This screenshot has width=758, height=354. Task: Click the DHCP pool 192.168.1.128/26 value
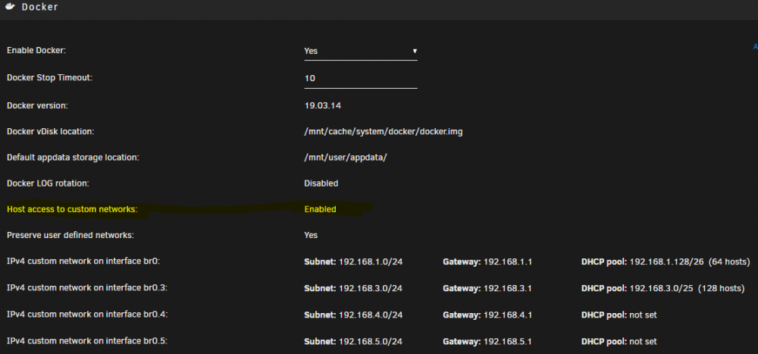(x=667, y=262)
